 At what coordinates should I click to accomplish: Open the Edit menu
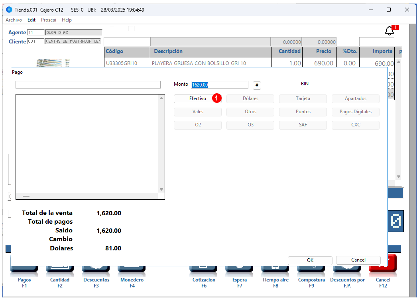point(31,20)
